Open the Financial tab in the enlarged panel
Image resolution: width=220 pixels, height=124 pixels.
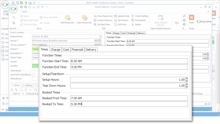pos(77,50)
